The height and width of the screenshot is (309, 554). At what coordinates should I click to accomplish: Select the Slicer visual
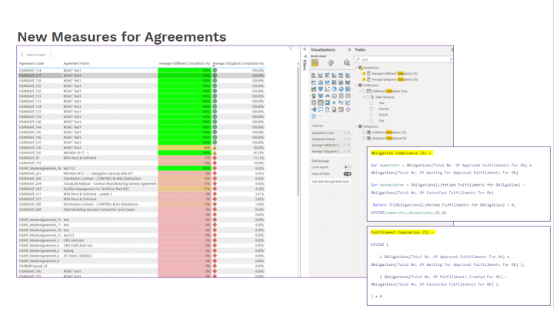[x=314, y=102]
